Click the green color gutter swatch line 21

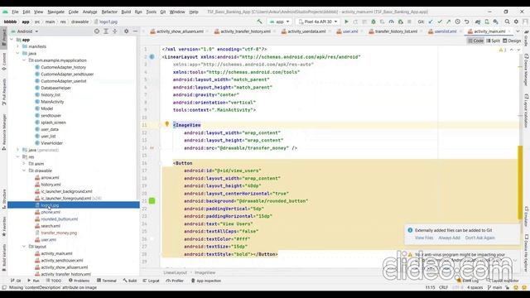tap(152, 201)
